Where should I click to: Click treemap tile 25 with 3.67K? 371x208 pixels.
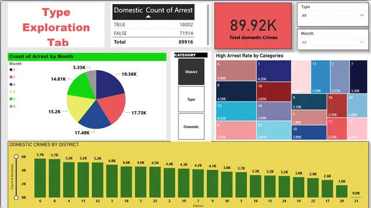(x=274, y=131)
